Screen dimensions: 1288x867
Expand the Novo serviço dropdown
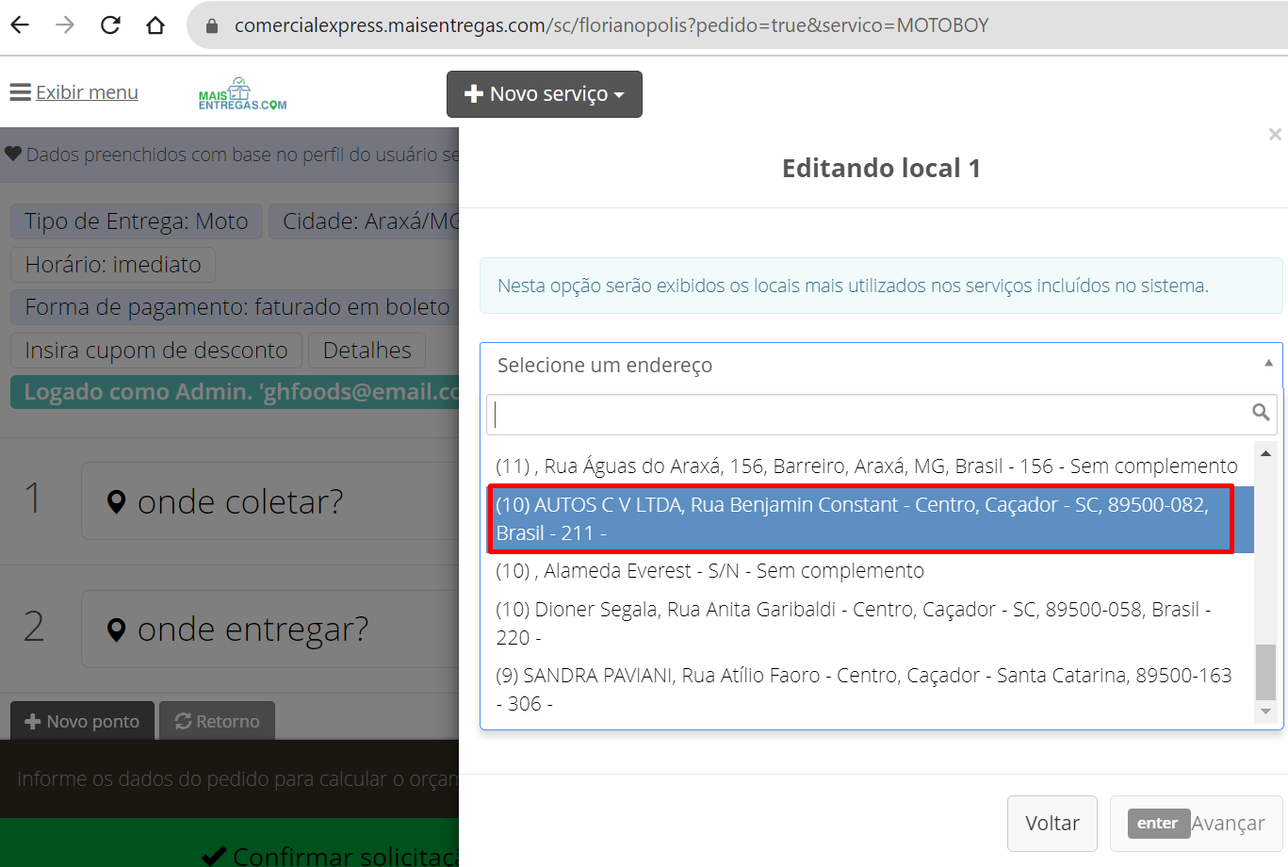pyautogui.click(x=545, y=94)
